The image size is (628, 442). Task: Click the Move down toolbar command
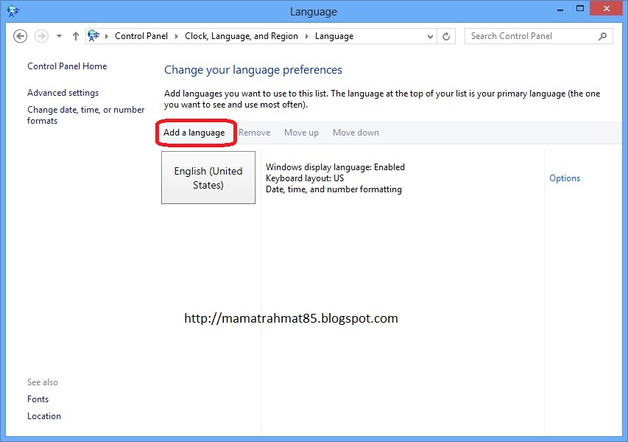pos(356,133)
